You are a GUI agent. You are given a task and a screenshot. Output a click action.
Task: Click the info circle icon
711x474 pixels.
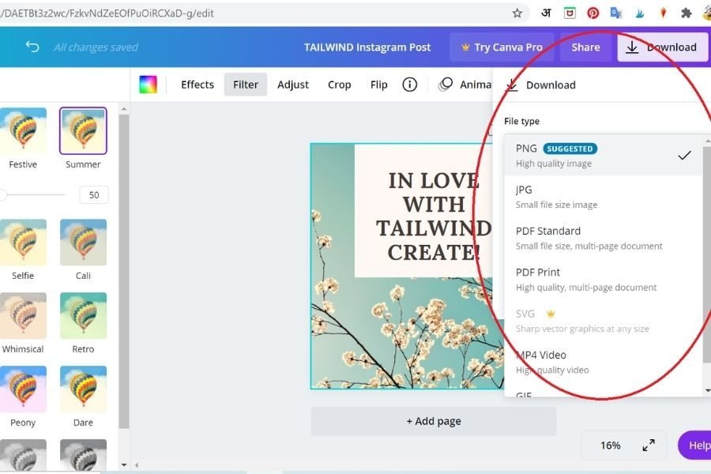tap(409, 85)
